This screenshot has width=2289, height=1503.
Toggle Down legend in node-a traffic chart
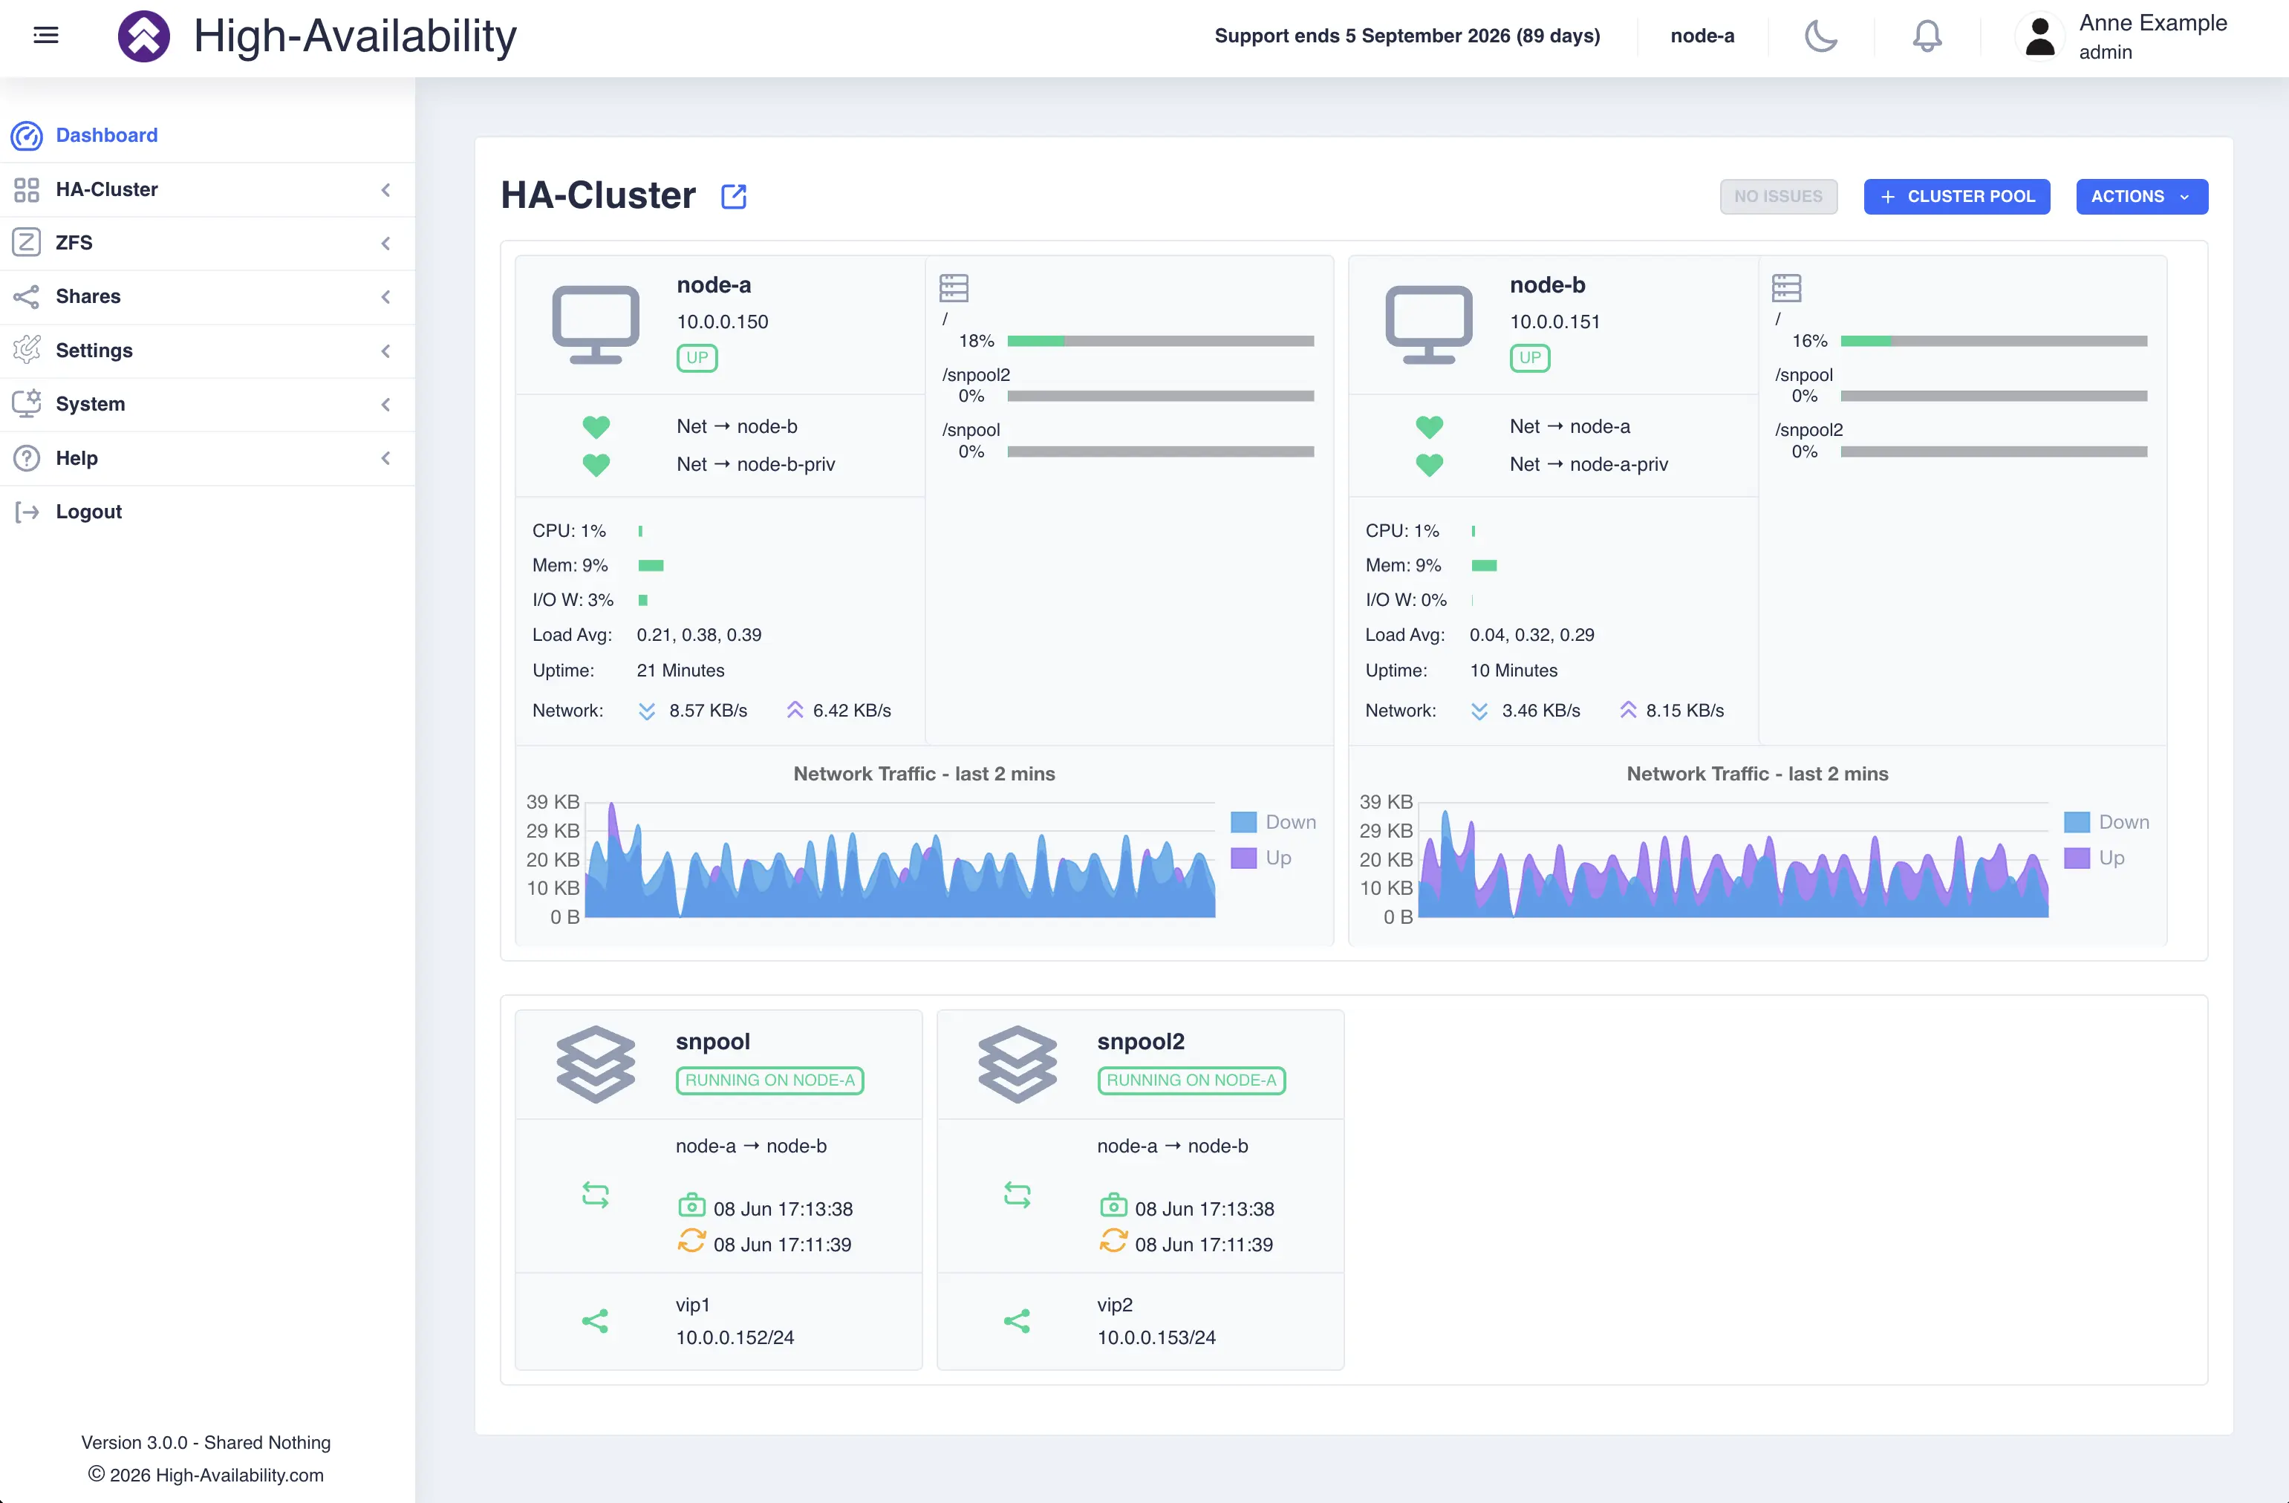(x=1274, y=822)
